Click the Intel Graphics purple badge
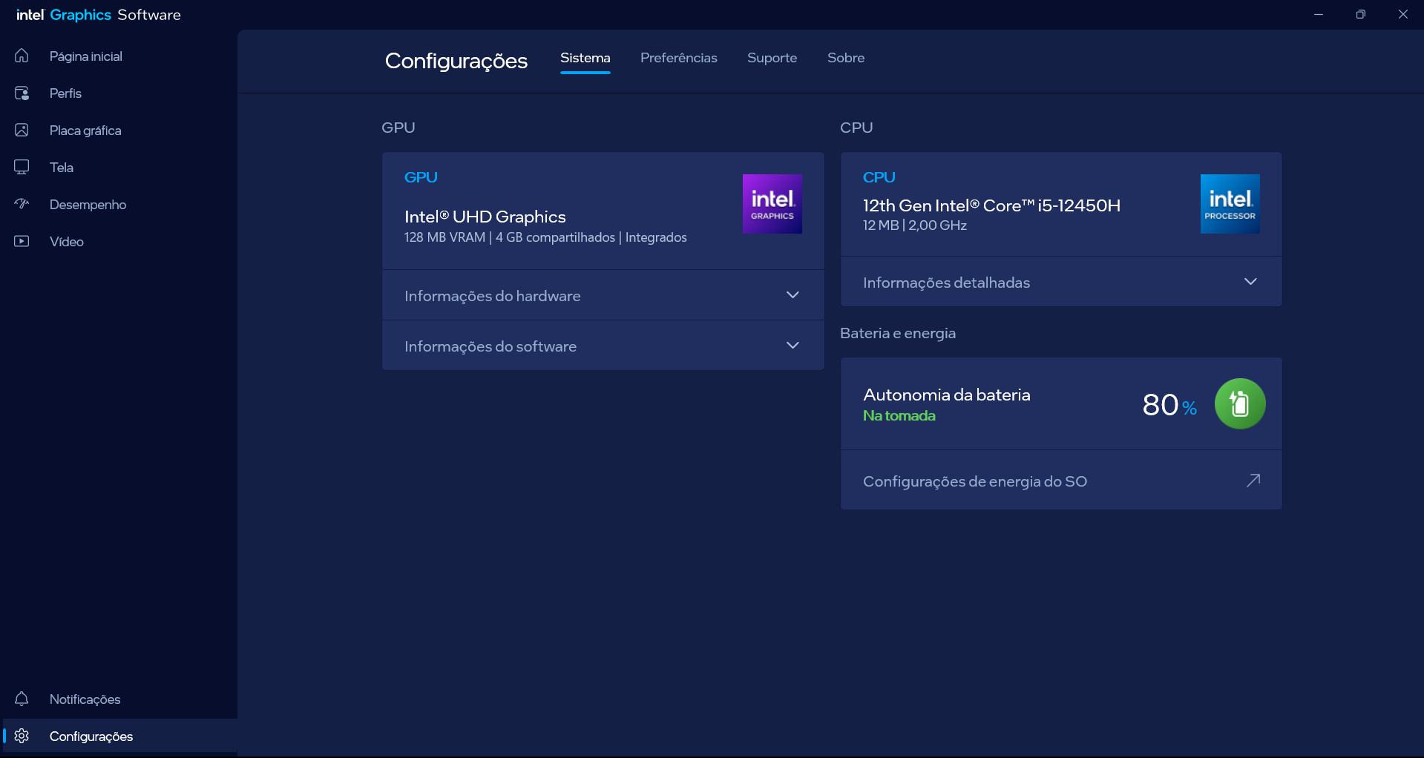 click(772, 204)
